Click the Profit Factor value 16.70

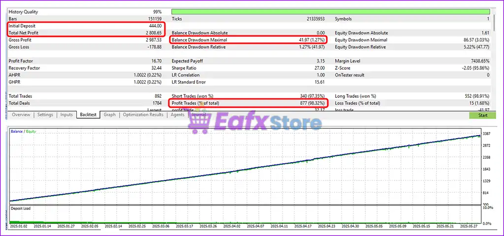tap(156, 61)
